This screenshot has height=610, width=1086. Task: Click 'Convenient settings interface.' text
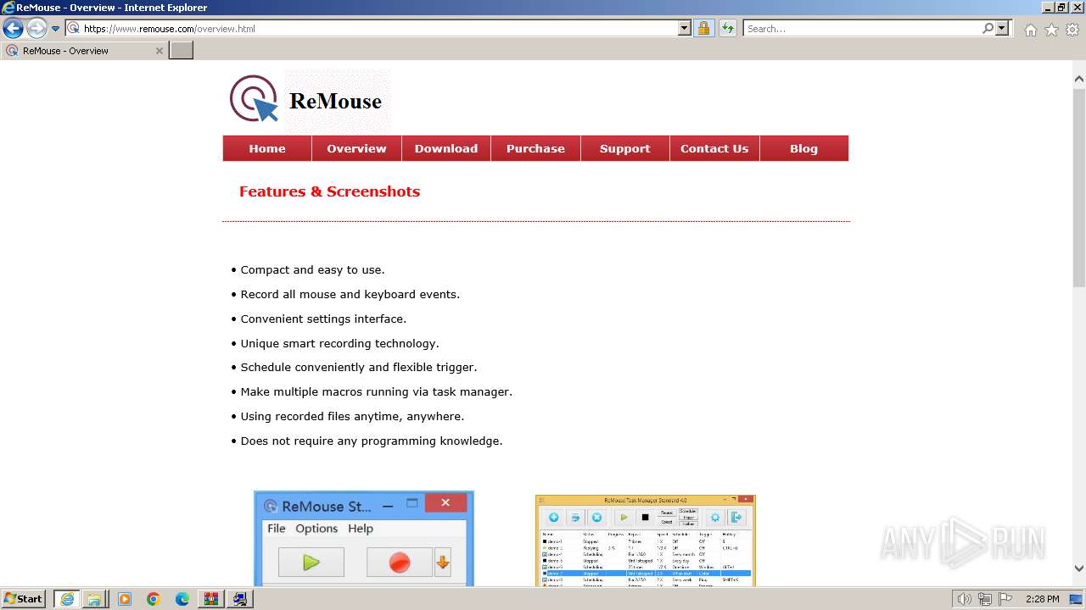tap(323, 319)
